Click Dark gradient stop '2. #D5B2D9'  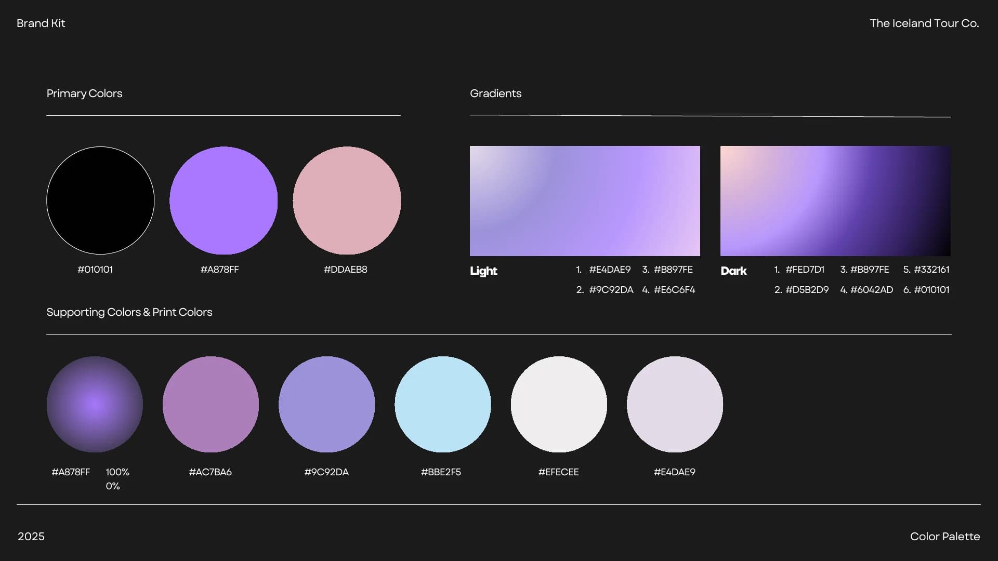tap(802, 290)
